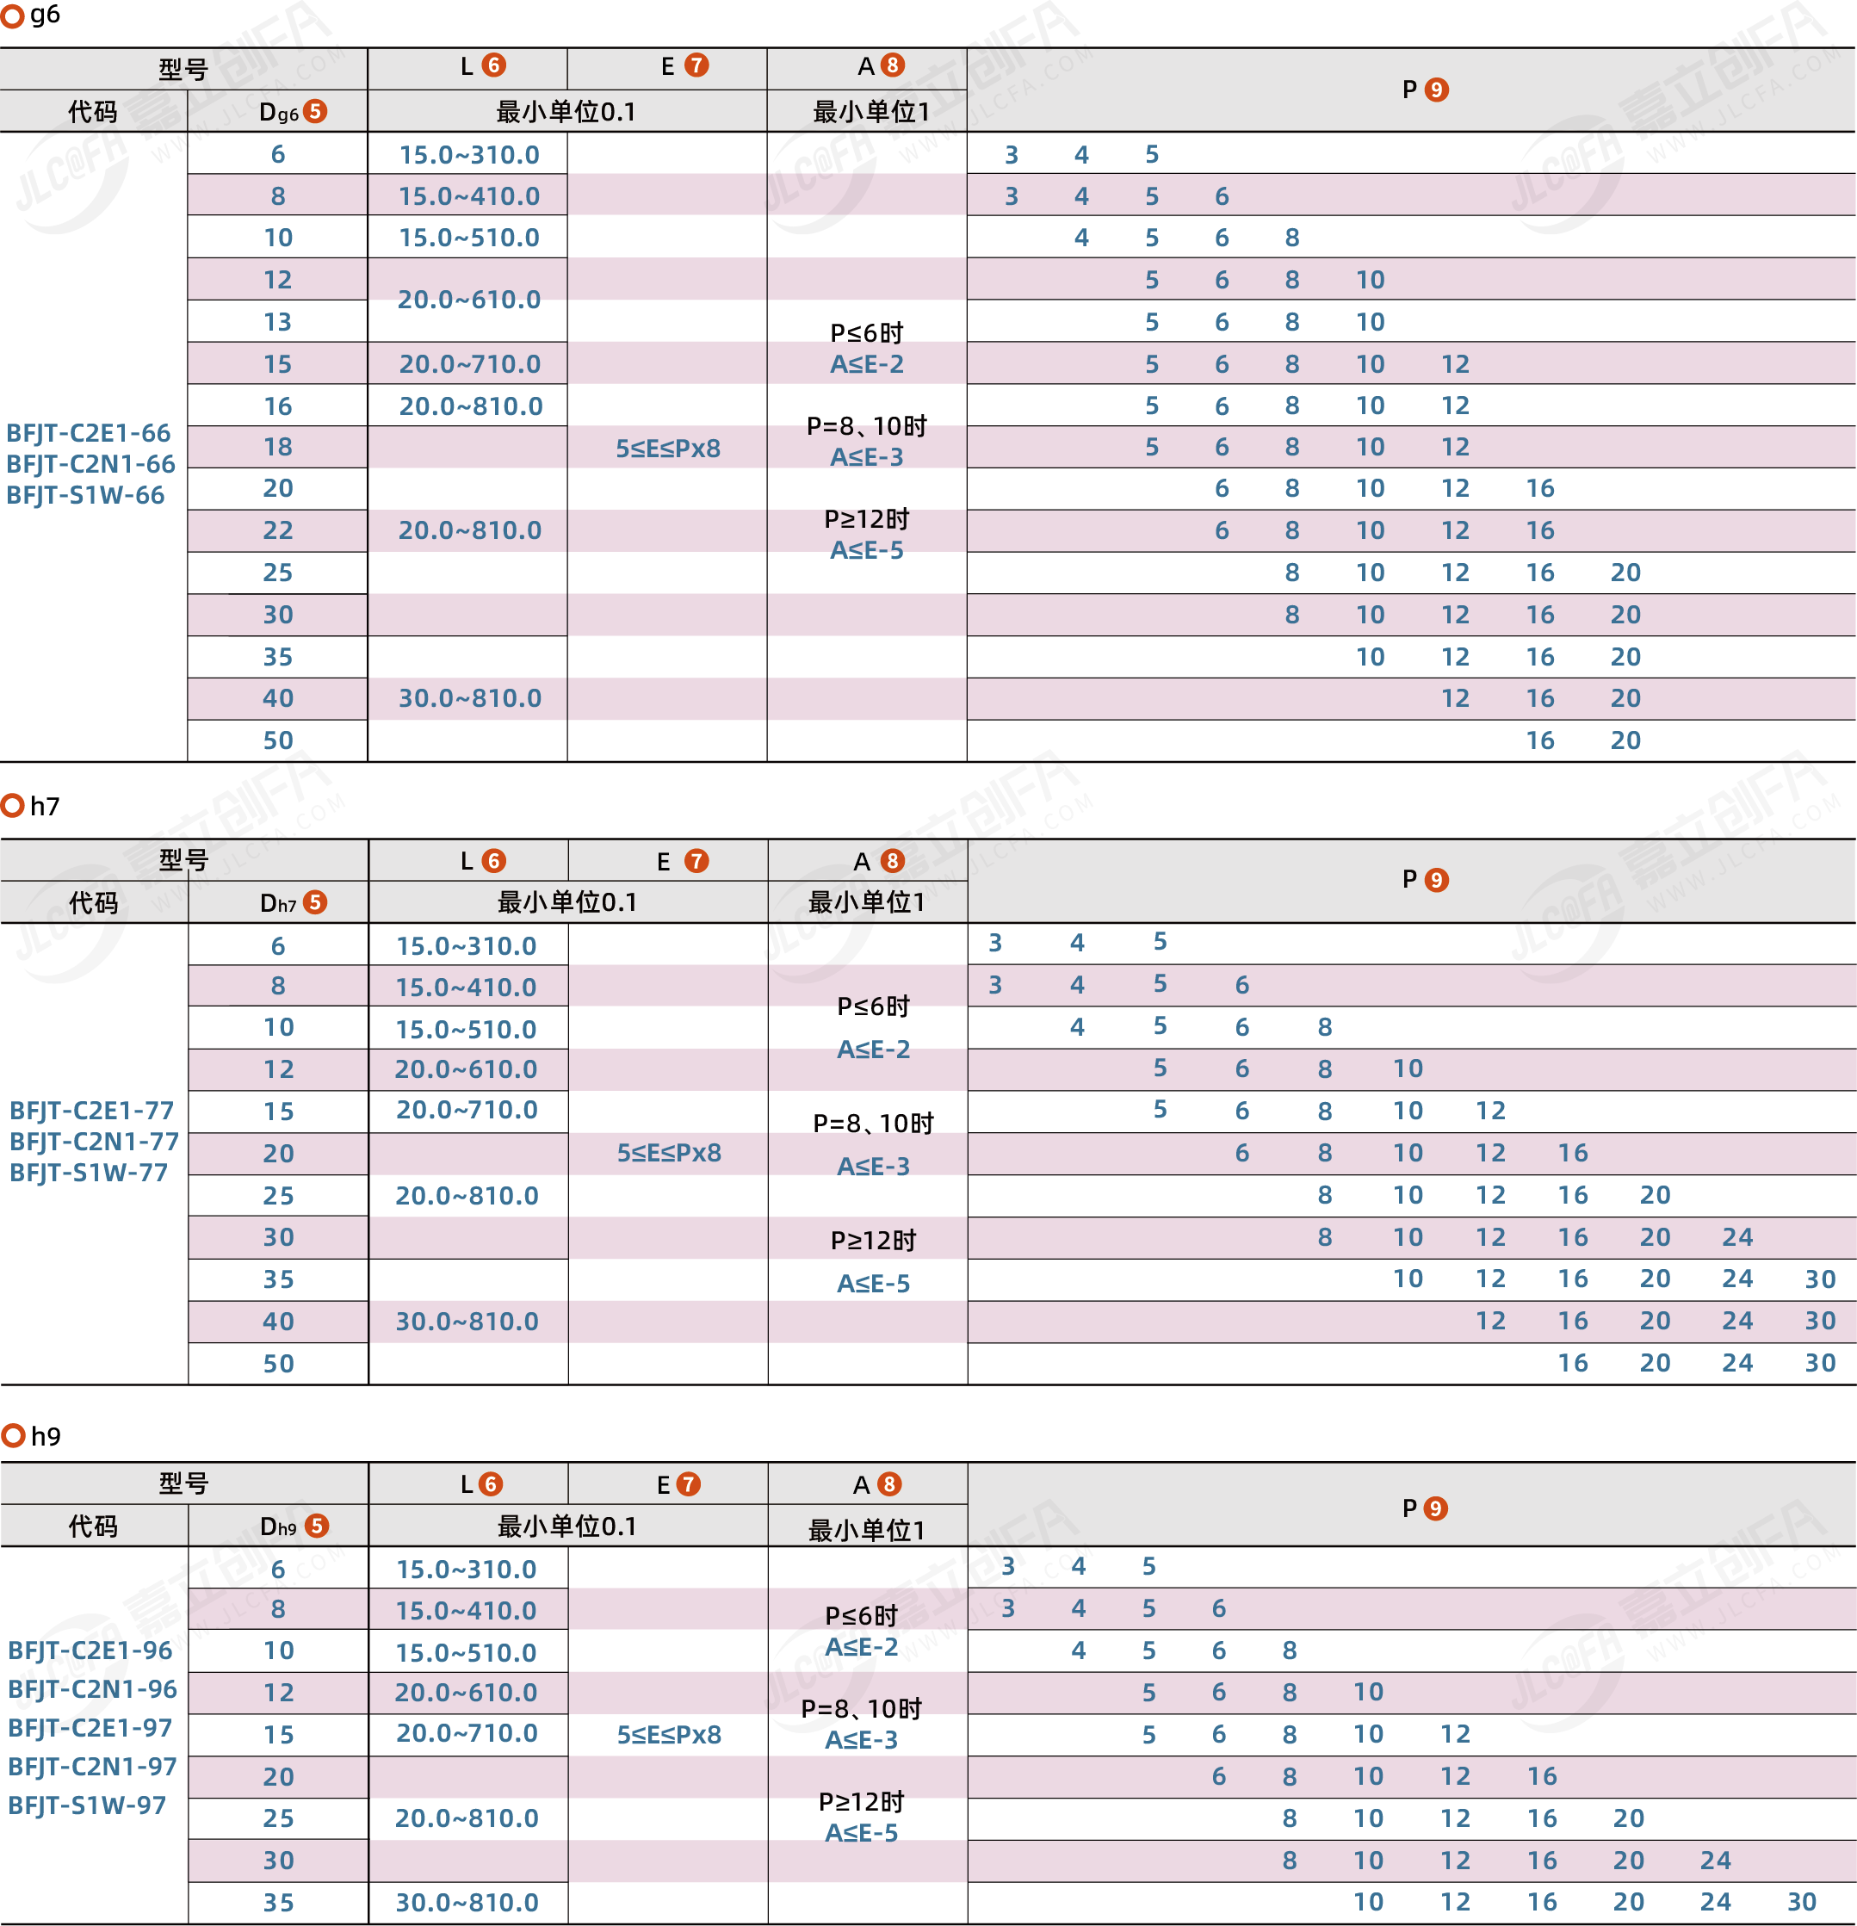Image resolution: width=1857 pixels, height=1926 pixels.
Task: Click badge 7 next to E in h7 table
Action: (x=696, y=861)
